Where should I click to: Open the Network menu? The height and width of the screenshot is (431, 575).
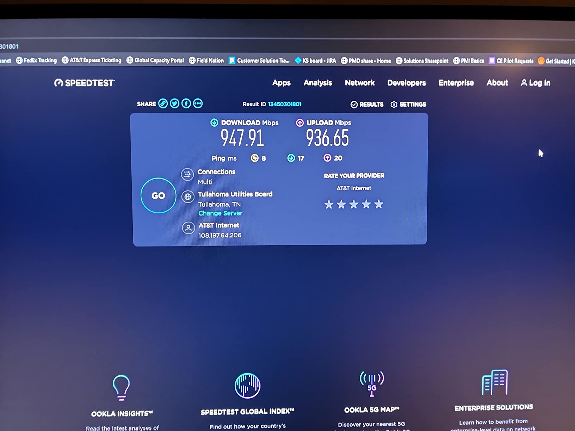(360, 83)
